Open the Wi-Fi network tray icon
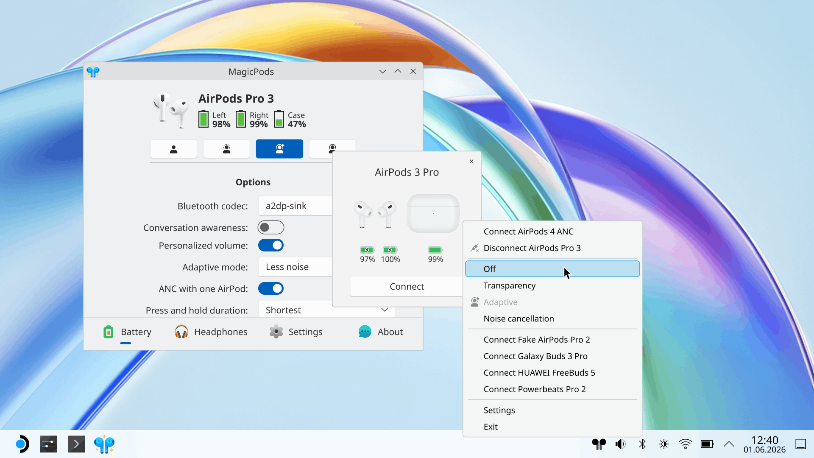The image size is (814, 458). [685, 444]
